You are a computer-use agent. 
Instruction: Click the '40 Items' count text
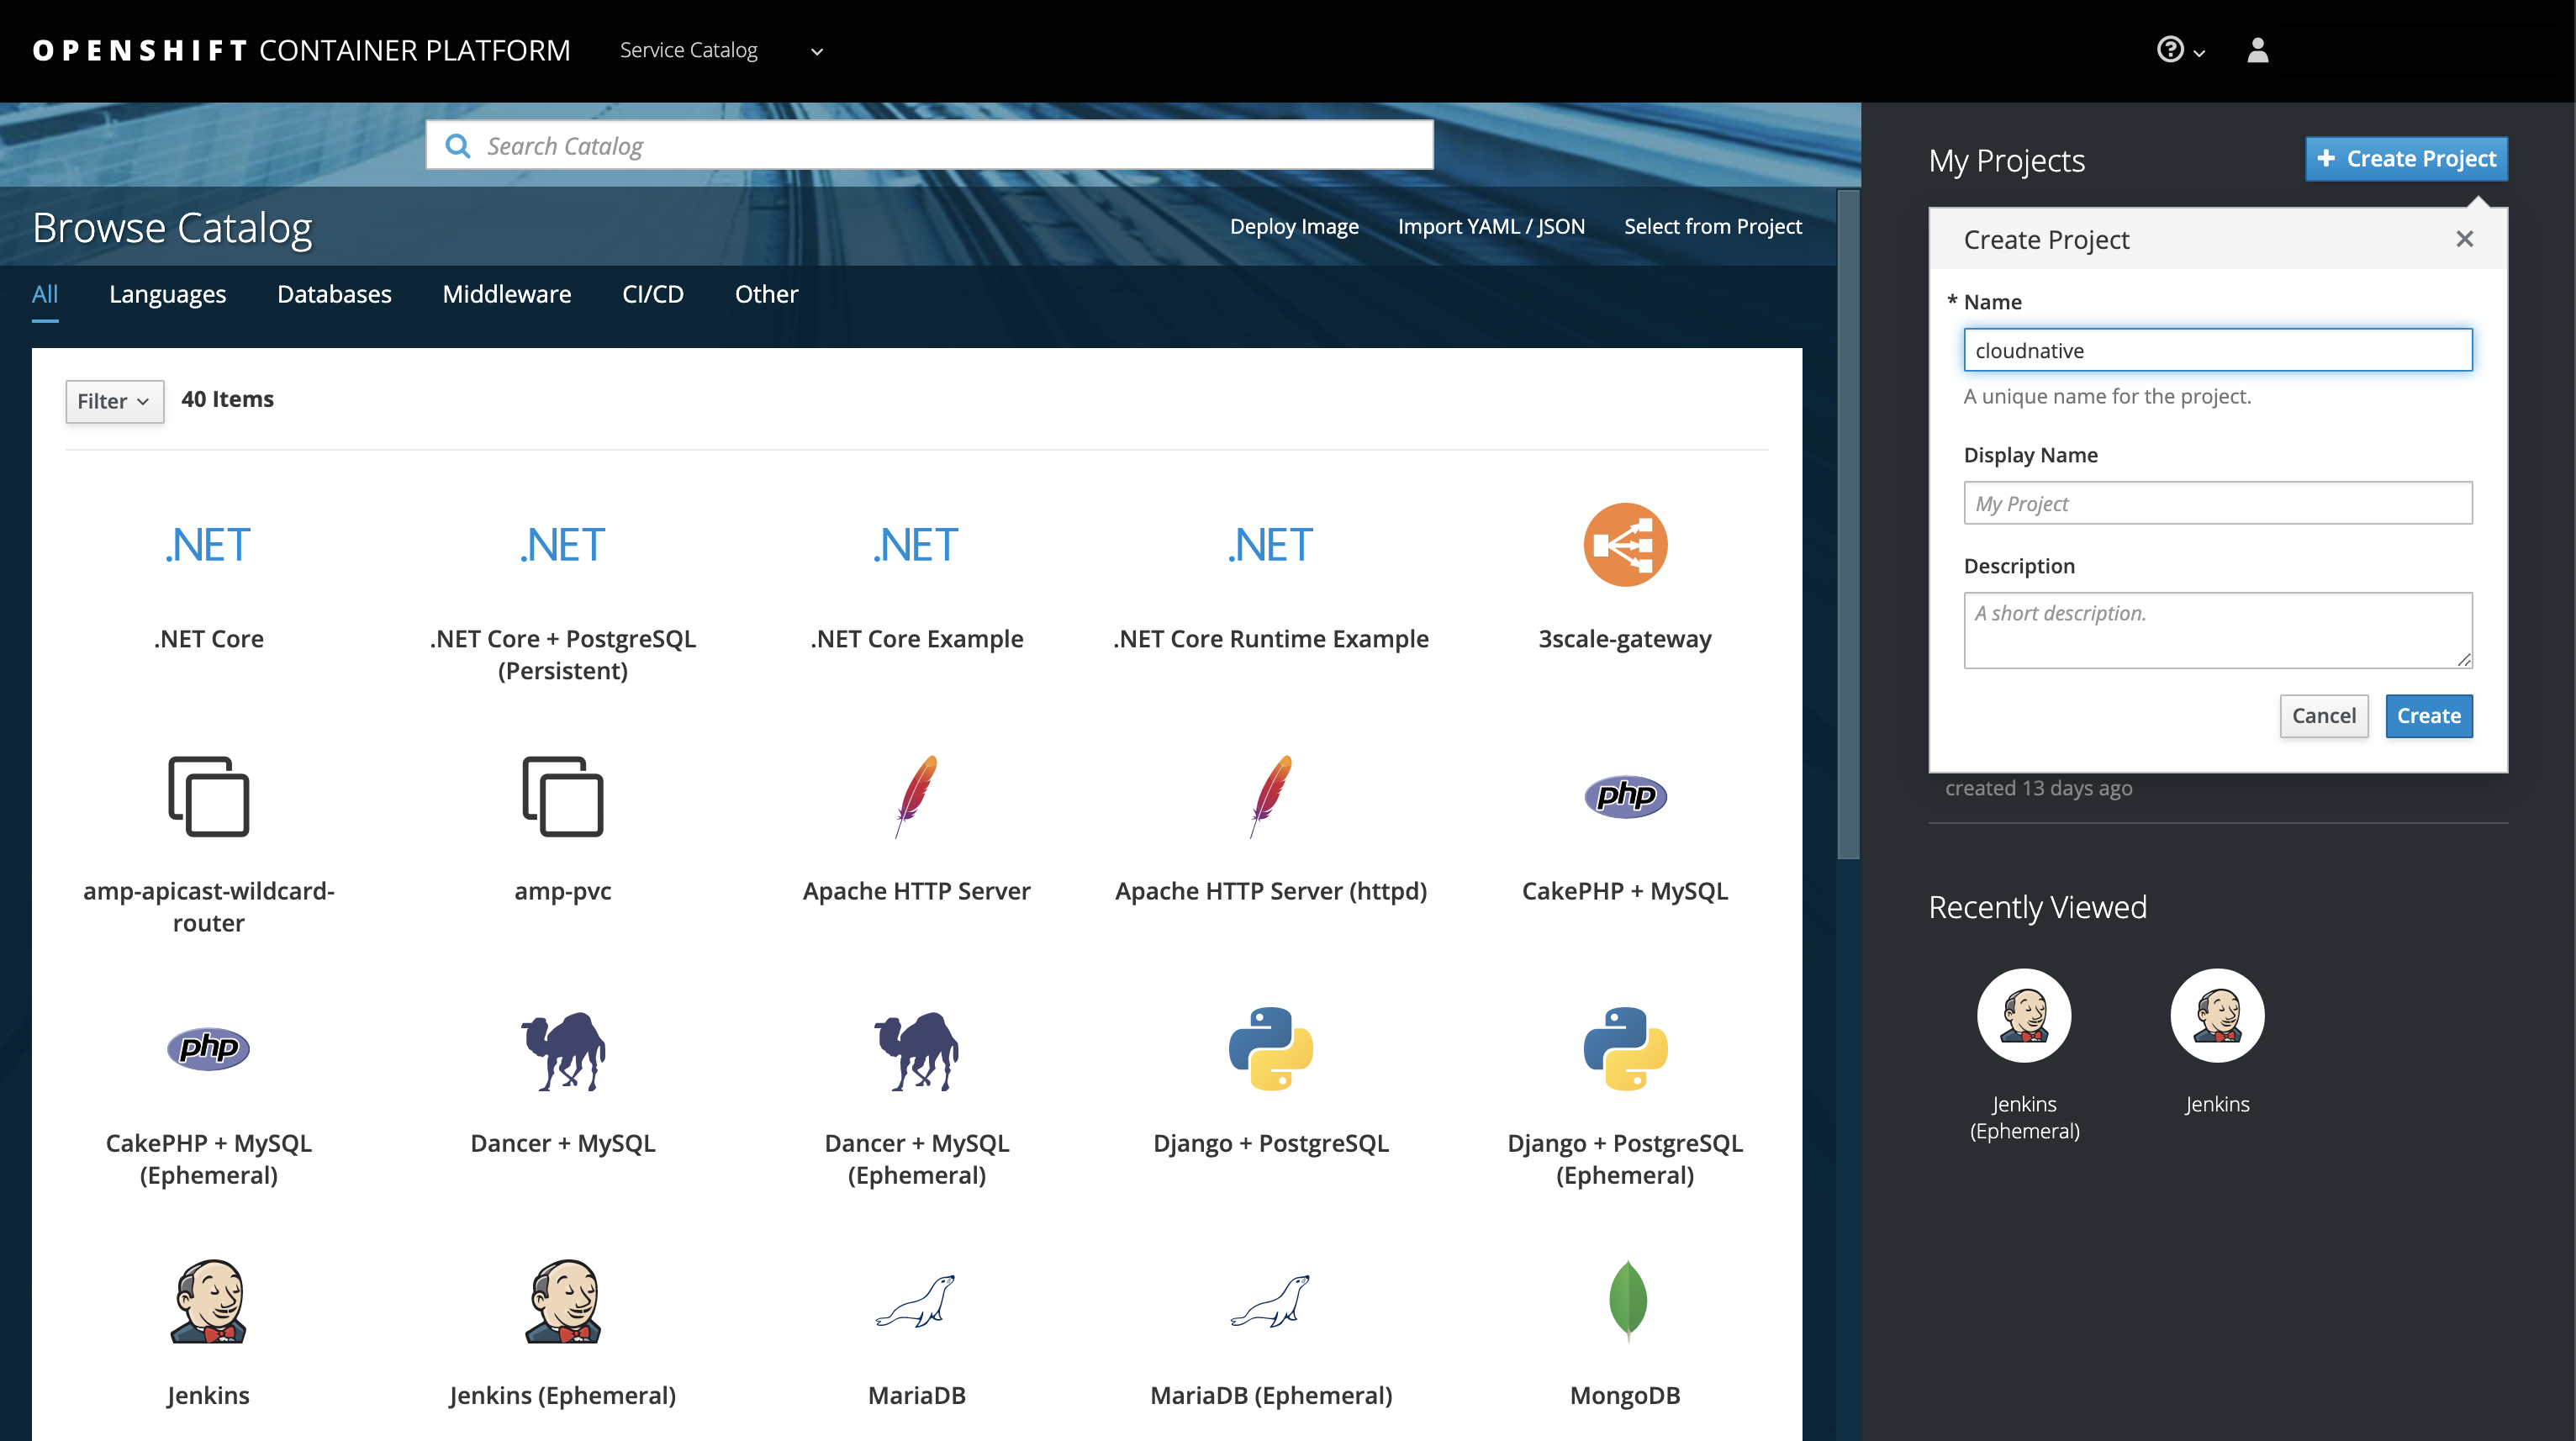(x=227, y=399)
